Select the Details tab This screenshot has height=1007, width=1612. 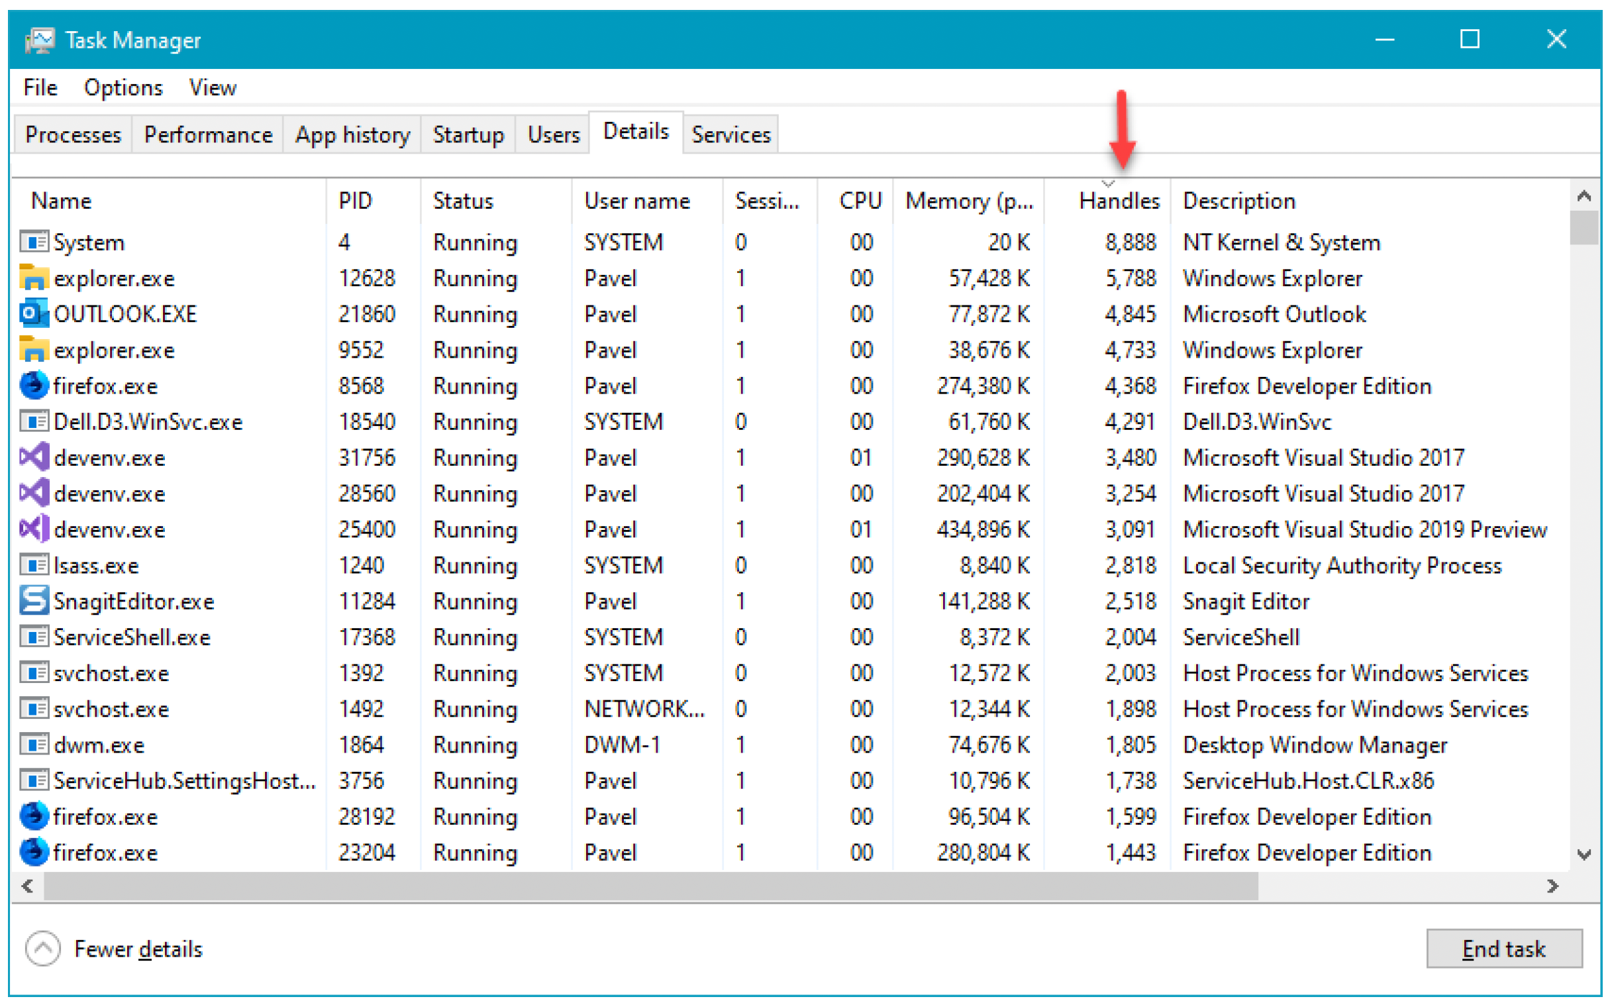(636, 132)
